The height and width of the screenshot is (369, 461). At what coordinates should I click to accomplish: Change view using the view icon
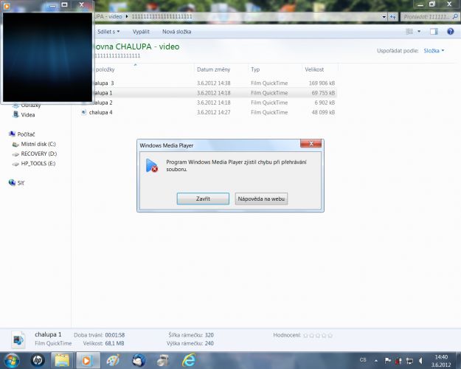point(409,31)
